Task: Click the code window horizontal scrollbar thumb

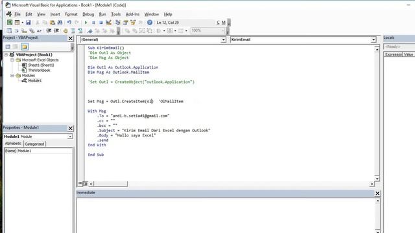Action: pos(110,184)
